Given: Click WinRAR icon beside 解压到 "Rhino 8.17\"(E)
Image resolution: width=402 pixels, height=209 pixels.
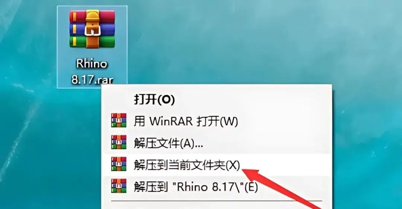Looking at the screenshot, I should [x=119, y=186].
